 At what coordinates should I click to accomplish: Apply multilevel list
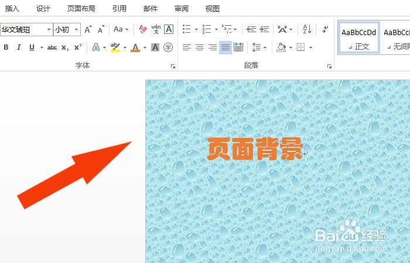227,29
